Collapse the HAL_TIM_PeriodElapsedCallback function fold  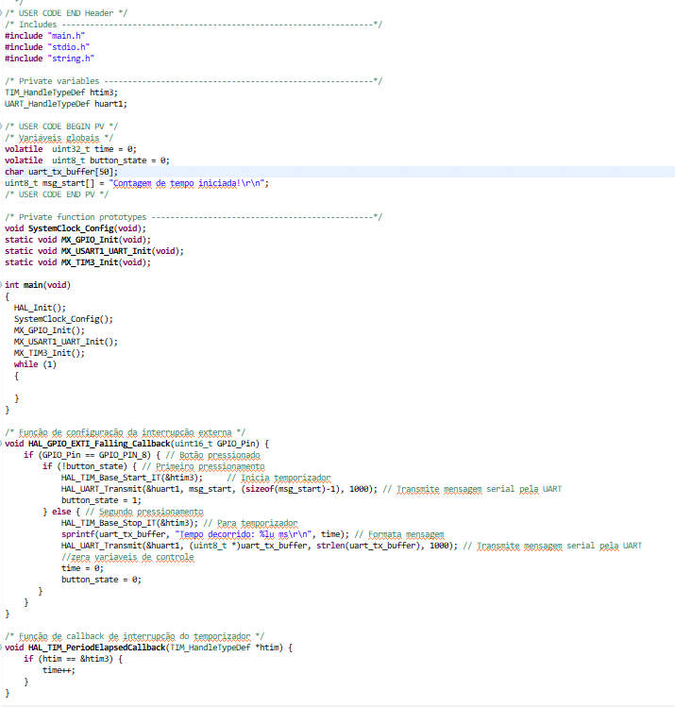tap(2, 647)
